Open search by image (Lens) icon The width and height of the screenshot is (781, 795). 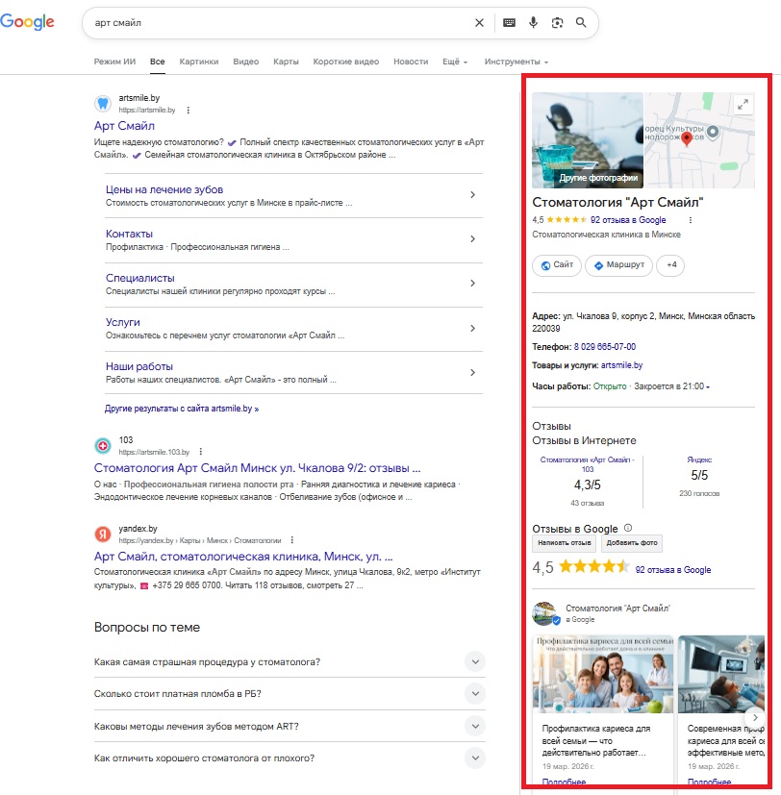coord(557,23)
